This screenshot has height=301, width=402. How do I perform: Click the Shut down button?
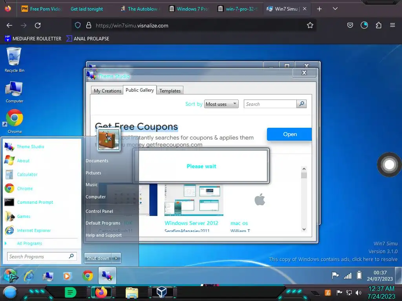point(98,258)
